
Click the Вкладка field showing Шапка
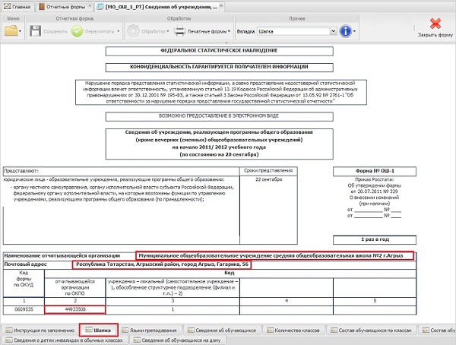293,31
